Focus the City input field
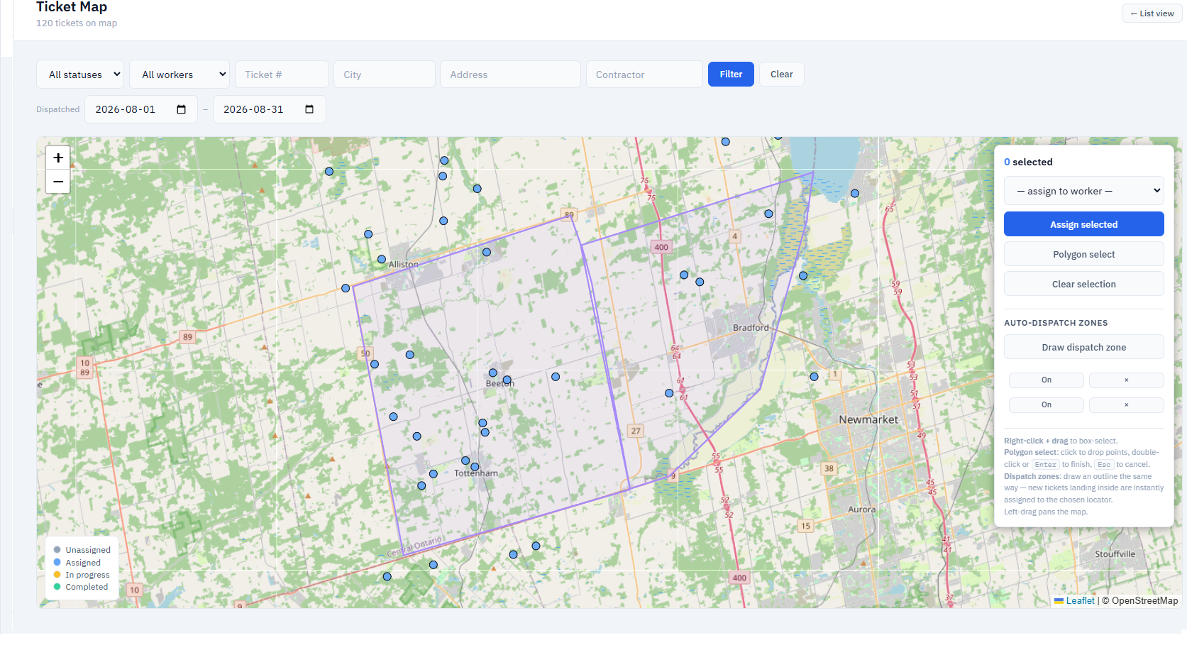1187x650 pixels. pos(384,75)
